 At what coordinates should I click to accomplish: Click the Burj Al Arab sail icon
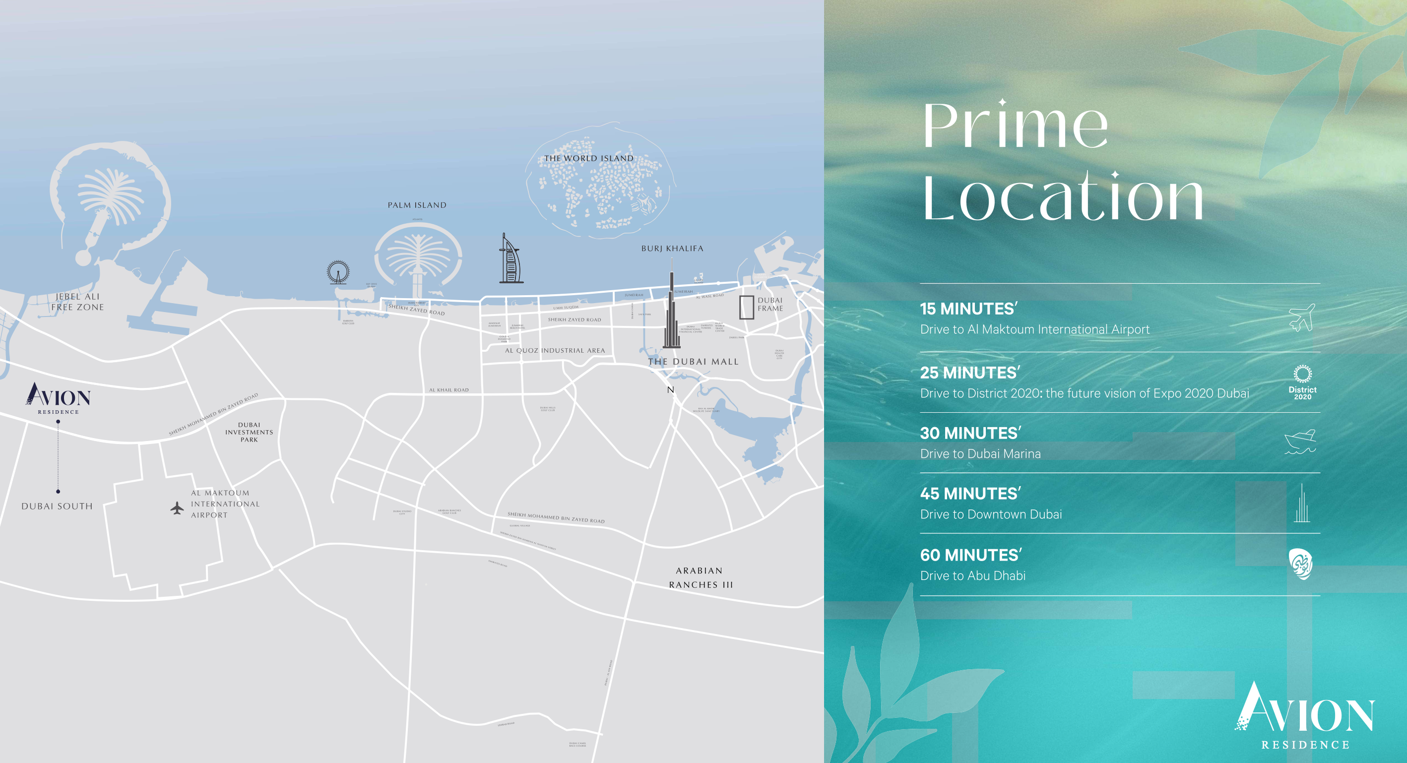point(510,259)
